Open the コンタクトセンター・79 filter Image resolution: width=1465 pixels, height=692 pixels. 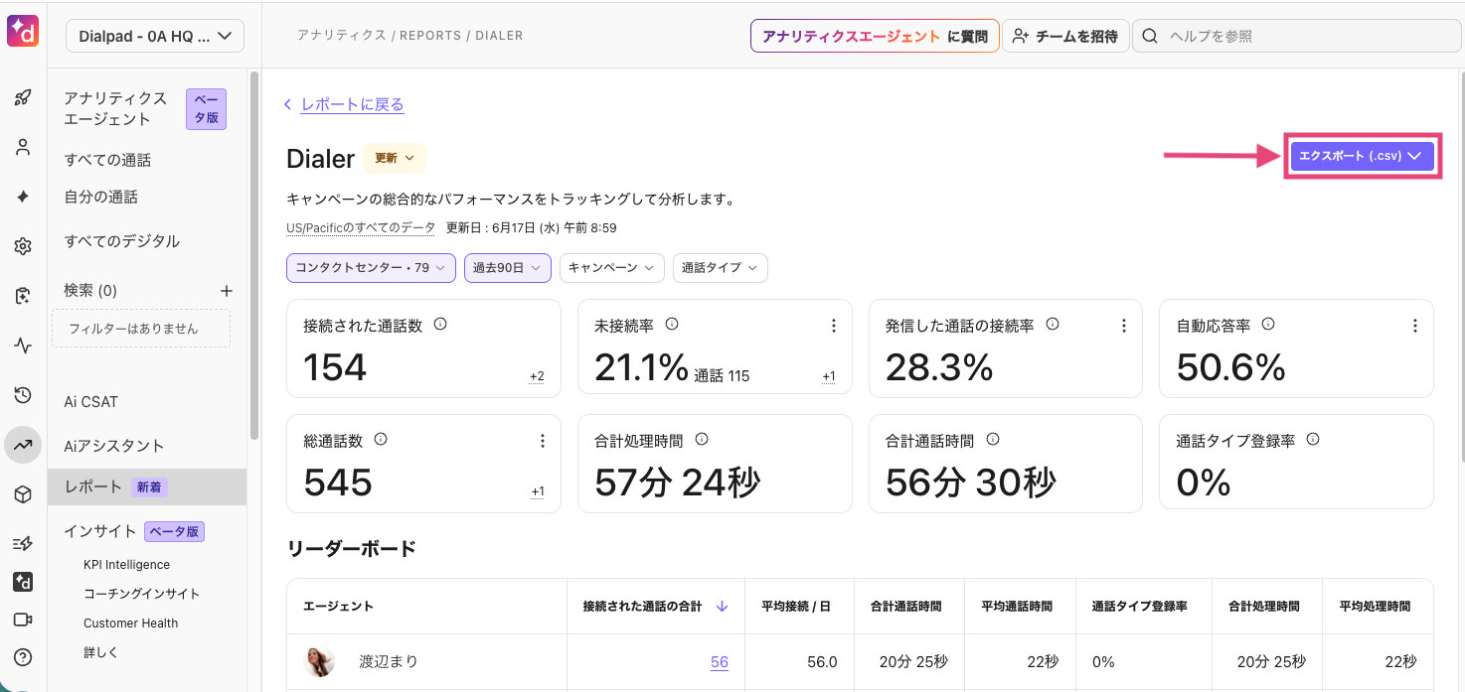click(x=371, y=268)
